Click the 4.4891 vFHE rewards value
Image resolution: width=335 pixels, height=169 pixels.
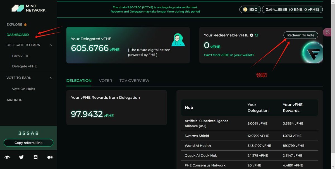coord(293,165)
